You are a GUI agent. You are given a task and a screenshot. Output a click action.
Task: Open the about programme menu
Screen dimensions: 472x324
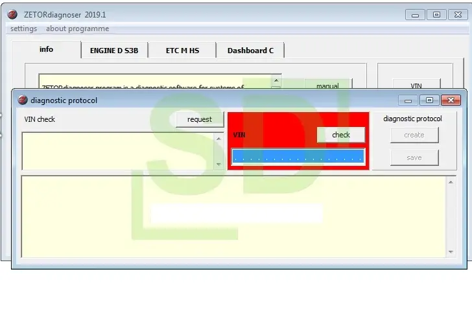click(77, 29)
